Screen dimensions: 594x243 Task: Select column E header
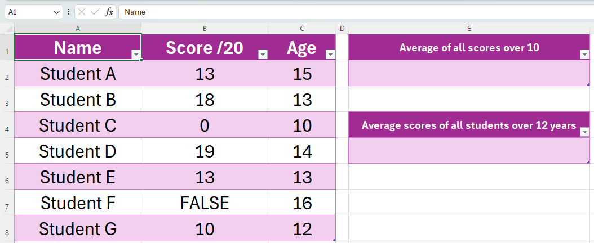coord(469,29)
